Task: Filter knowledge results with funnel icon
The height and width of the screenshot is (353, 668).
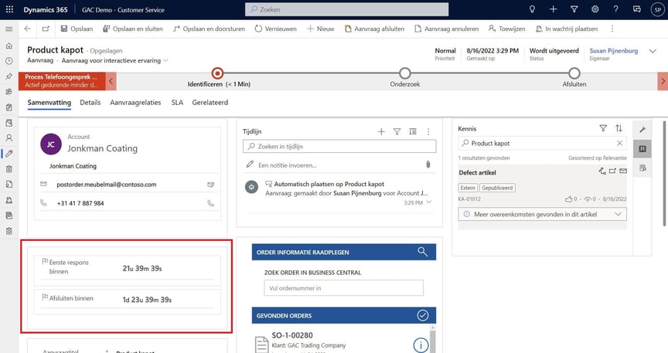Action: [603, 128]
